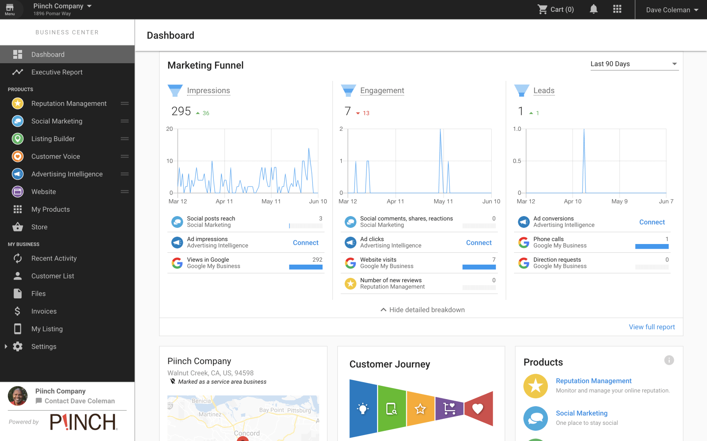The image size is (707, 441).
Task: Click the Impressions heading link
Action: click(x=208, y=90)
